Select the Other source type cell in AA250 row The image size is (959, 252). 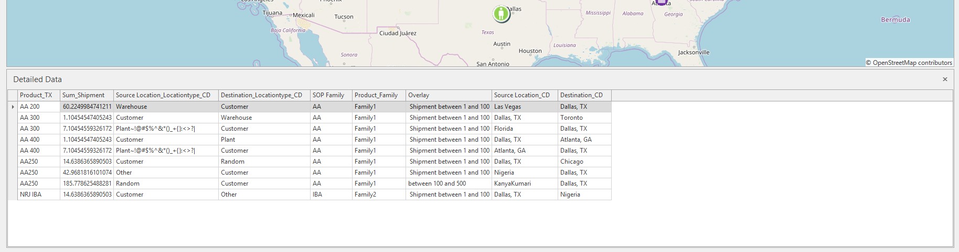tap(166, 173)
